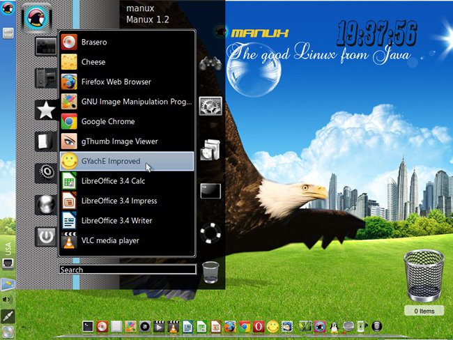
Task: Select the computer category icon
Action: point(45,78)
